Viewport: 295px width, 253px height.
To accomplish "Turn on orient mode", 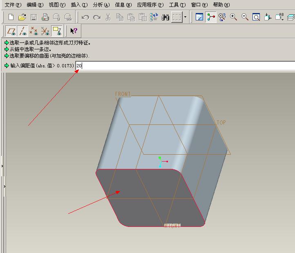I will (x=222, y=17).
